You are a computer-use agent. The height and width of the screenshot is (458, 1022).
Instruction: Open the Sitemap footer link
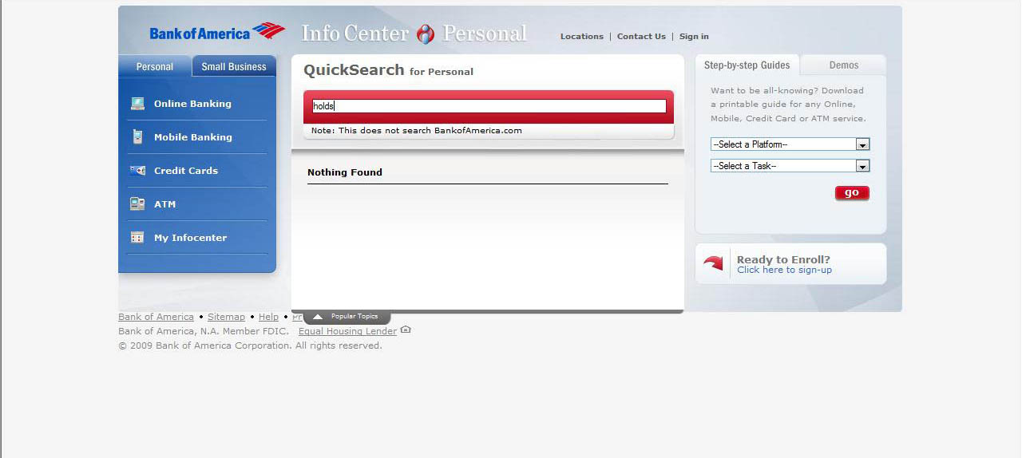coord(226,317)
